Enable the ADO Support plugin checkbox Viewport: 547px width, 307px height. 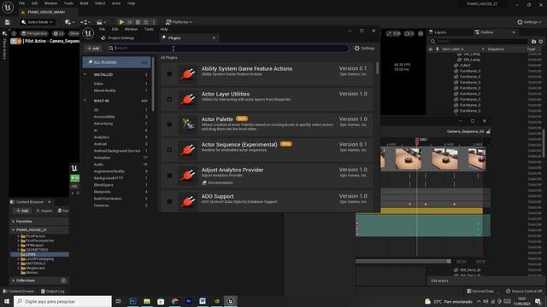[169, 201]
